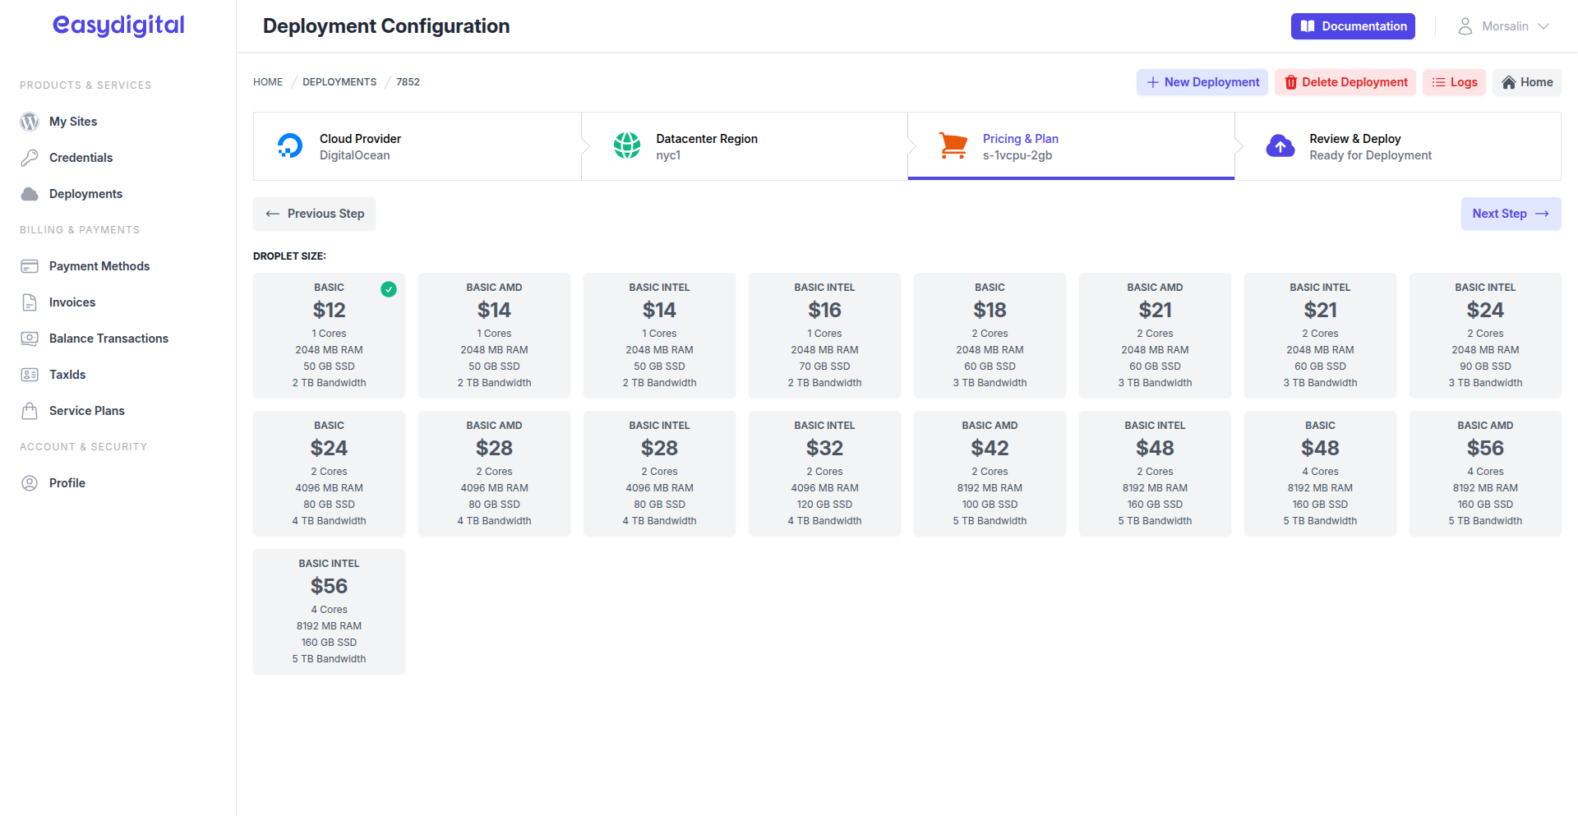The height and width of the screenshot is (816, 1578).
Task: Click the user circle icon beside Profile
Action: [30, 483]
